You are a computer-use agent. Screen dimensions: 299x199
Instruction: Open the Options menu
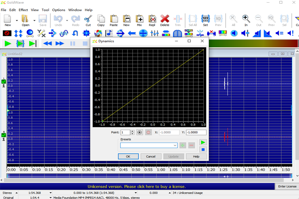[x=59, y=10]
